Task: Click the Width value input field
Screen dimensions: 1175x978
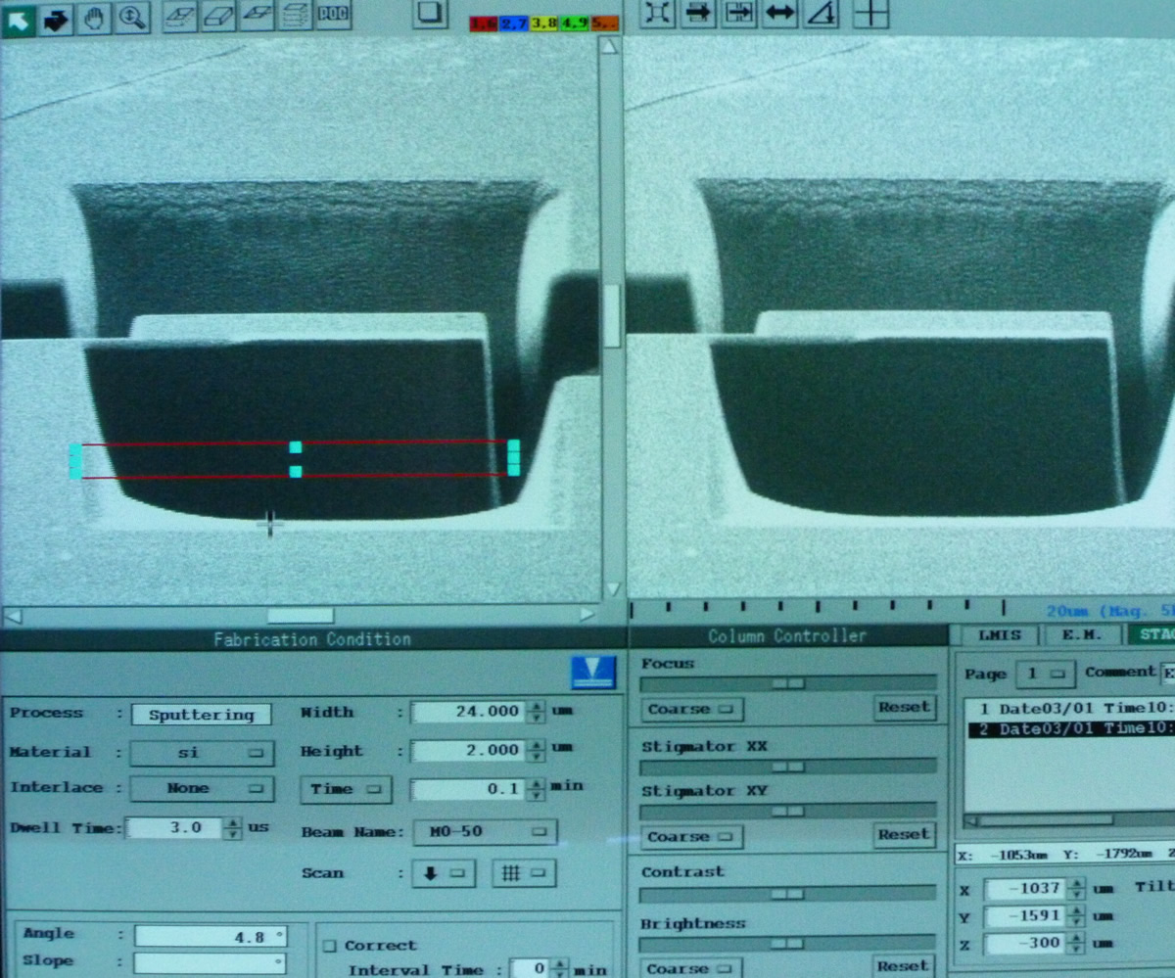Action: coord(468,712)
